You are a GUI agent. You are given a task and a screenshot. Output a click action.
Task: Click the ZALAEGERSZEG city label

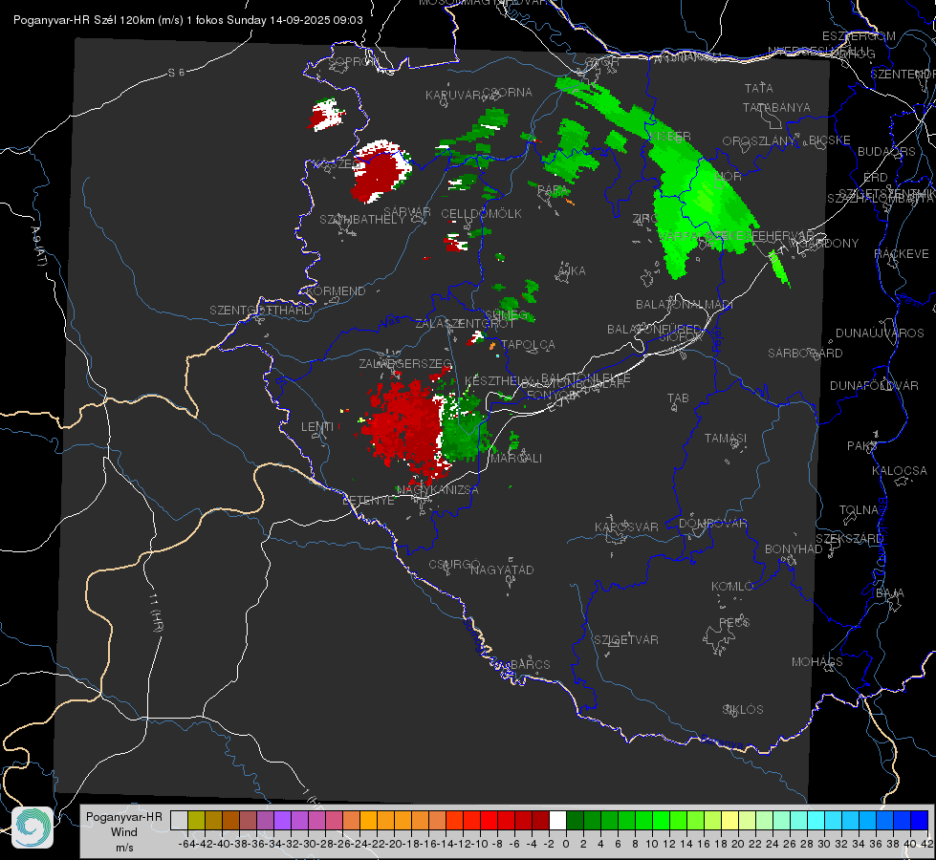[405, 363]
